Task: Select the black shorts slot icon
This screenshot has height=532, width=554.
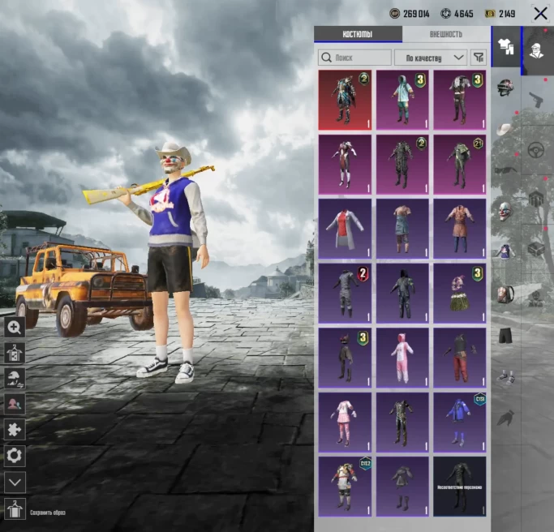Action: (505, 335)
